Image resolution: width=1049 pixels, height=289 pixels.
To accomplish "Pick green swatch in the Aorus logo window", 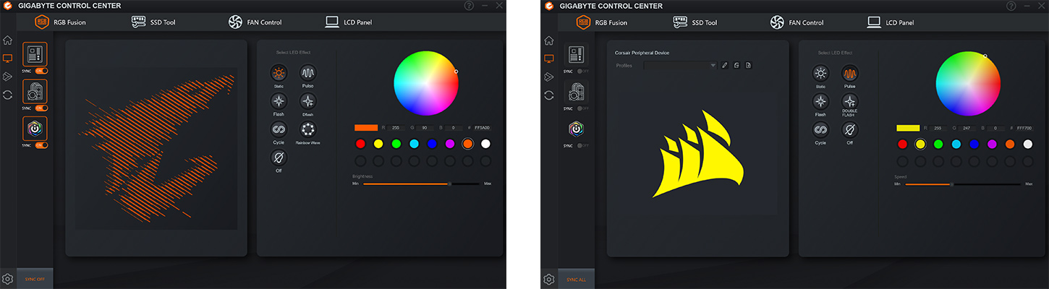I will pyautogui.click(x=396, y=144).
